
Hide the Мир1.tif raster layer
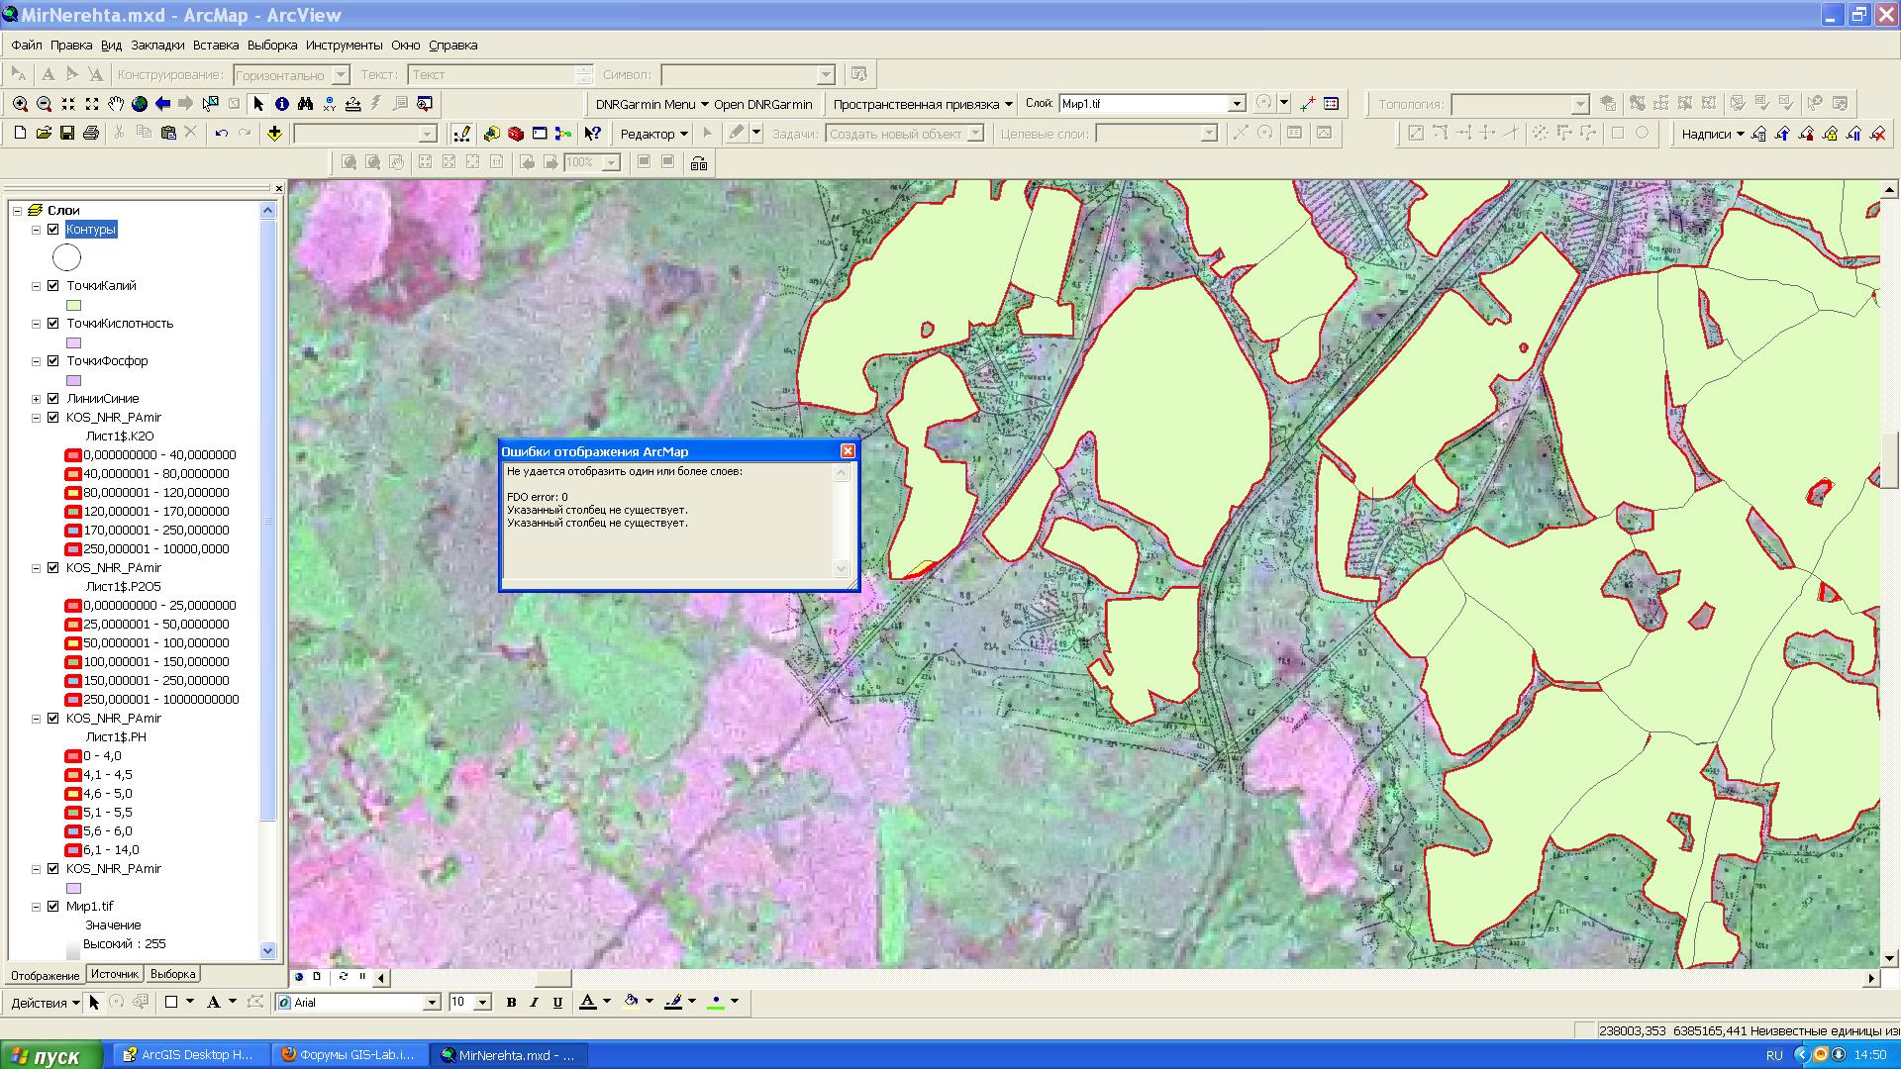click(x=53, y=907)
